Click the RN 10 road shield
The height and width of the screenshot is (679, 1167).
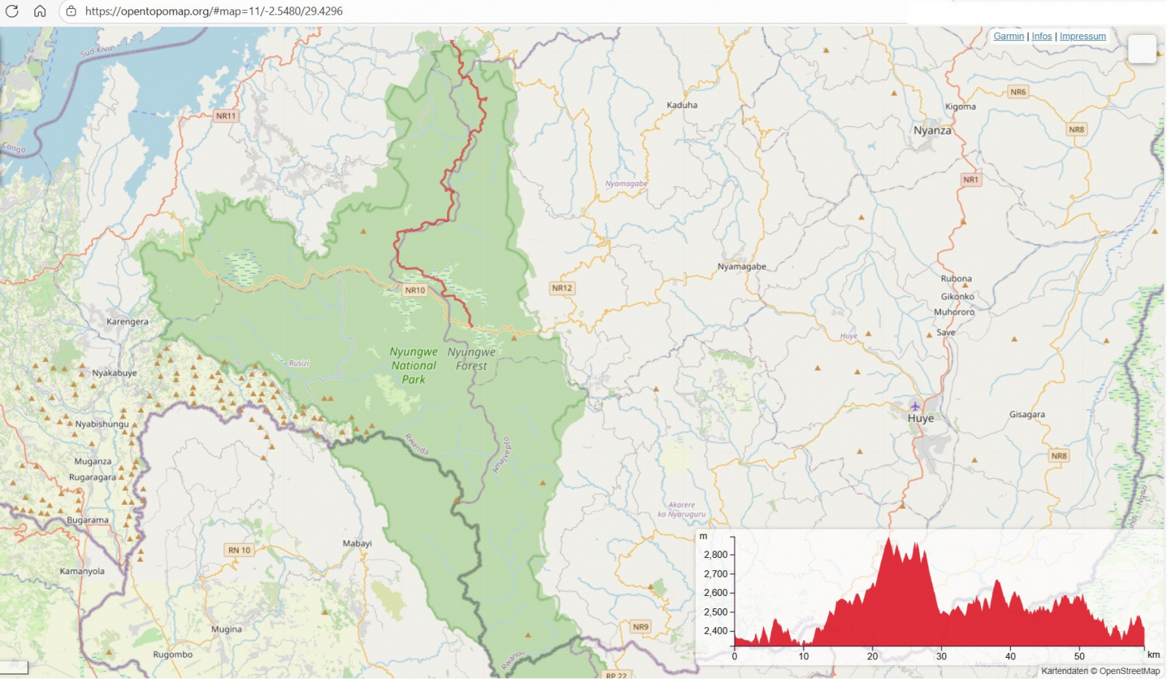pyautogui.click(x=239, y=550)
